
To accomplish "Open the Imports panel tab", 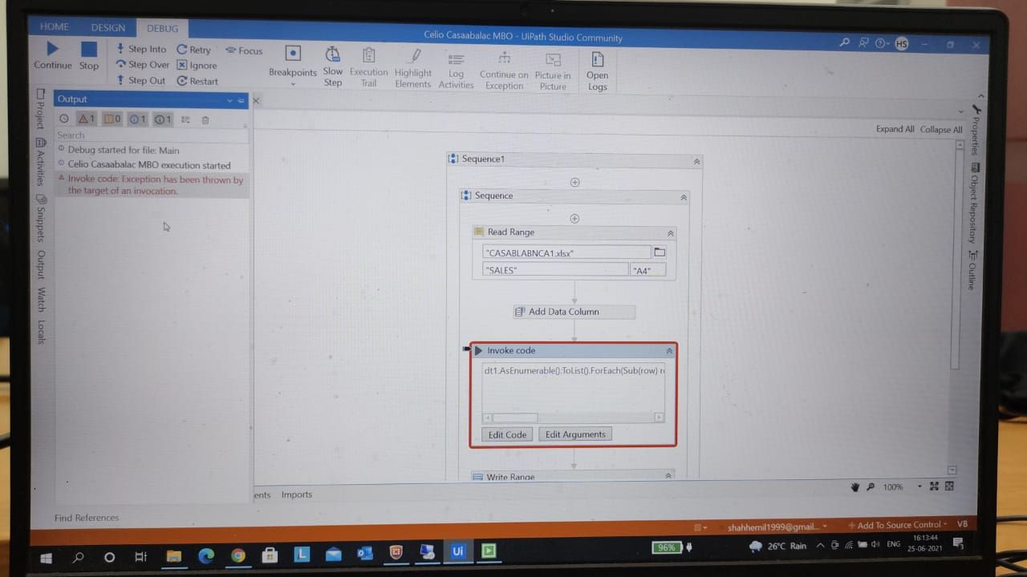I will point(297,494).
